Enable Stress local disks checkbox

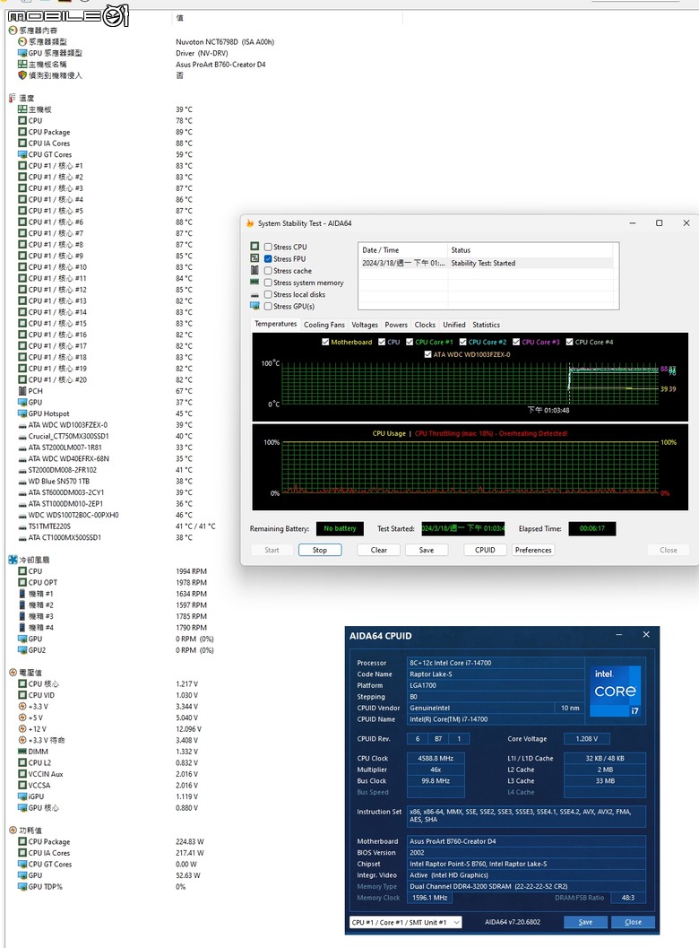268,294
